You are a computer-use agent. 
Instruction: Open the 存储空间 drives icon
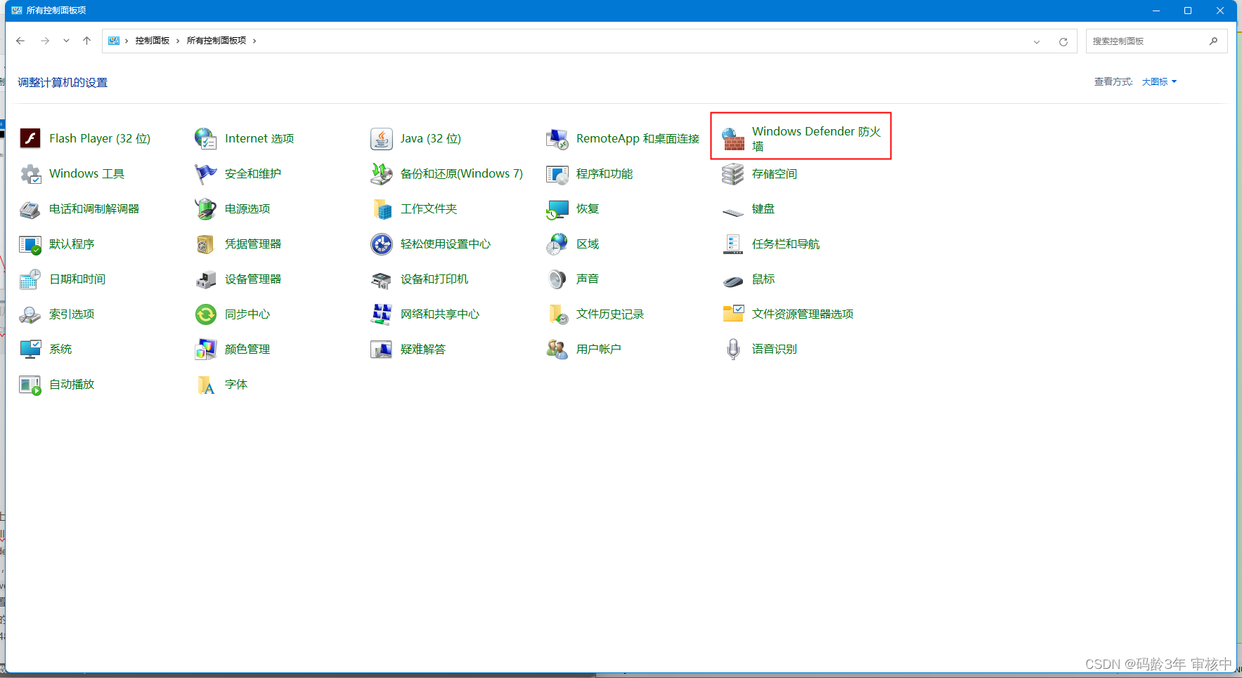733,174
